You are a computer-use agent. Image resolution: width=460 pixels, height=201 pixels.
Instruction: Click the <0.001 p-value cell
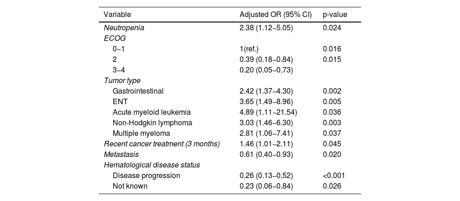coord(334,176)
